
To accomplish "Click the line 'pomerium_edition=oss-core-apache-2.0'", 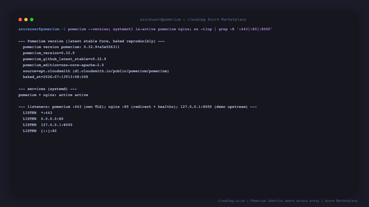I will click(x=63, y=65).
